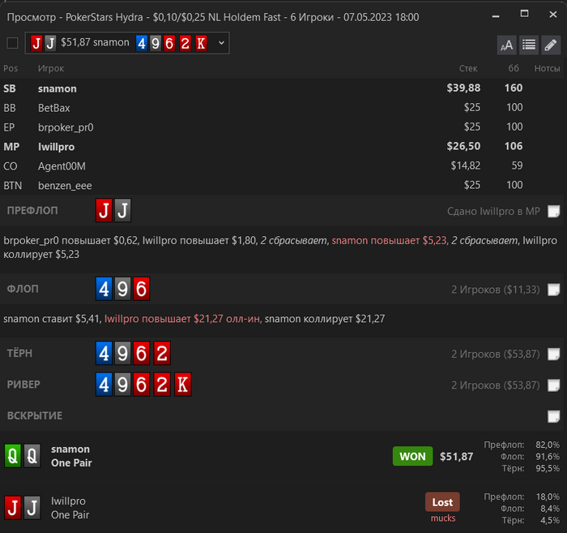Screen dimensions: 567x533
Task: Click the gray J card of Iwillpro at showdown
Action: 32,508
